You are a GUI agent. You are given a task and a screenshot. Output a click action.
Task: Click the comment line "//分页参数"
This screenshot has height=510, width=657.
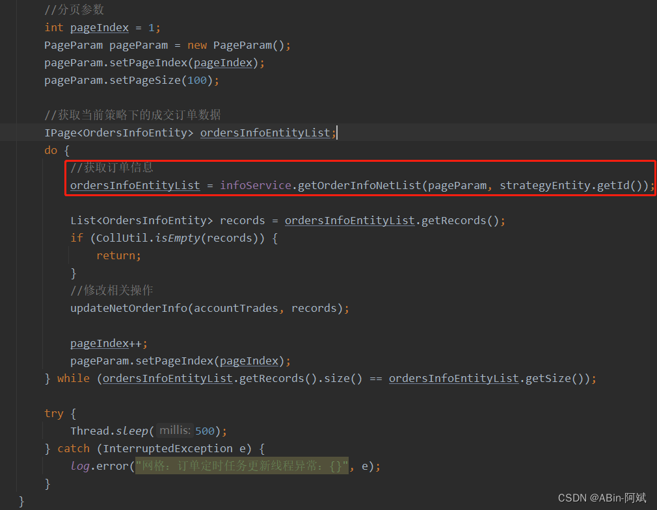(x=74, y=10)
